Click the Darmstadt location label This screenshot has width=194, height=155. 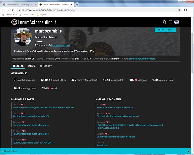pyautogui.click(x=41, y=45)
